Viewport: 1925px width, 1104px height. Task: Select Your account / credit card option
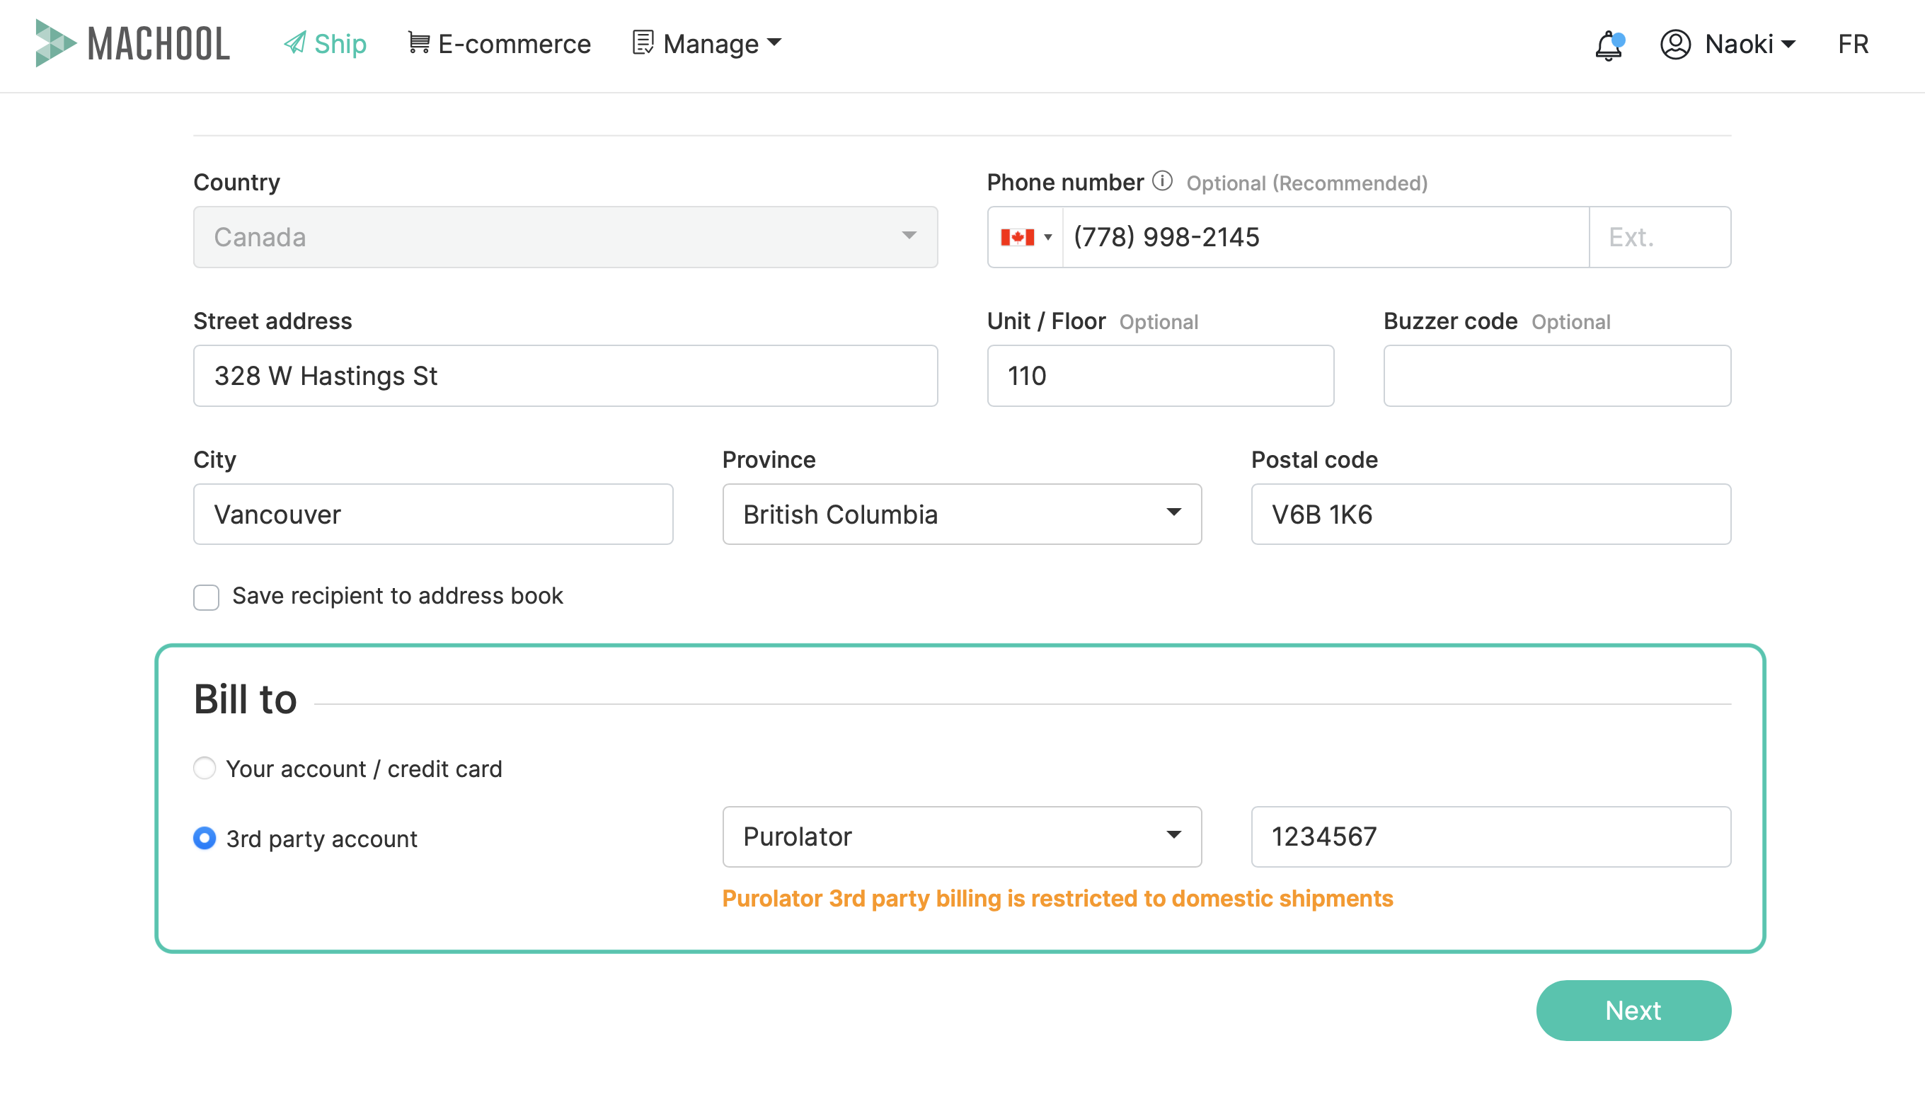[205, 768]
